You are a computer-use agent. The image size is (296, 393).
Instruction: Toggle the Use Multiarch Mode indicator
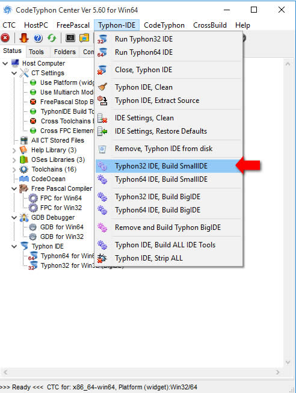33,92
